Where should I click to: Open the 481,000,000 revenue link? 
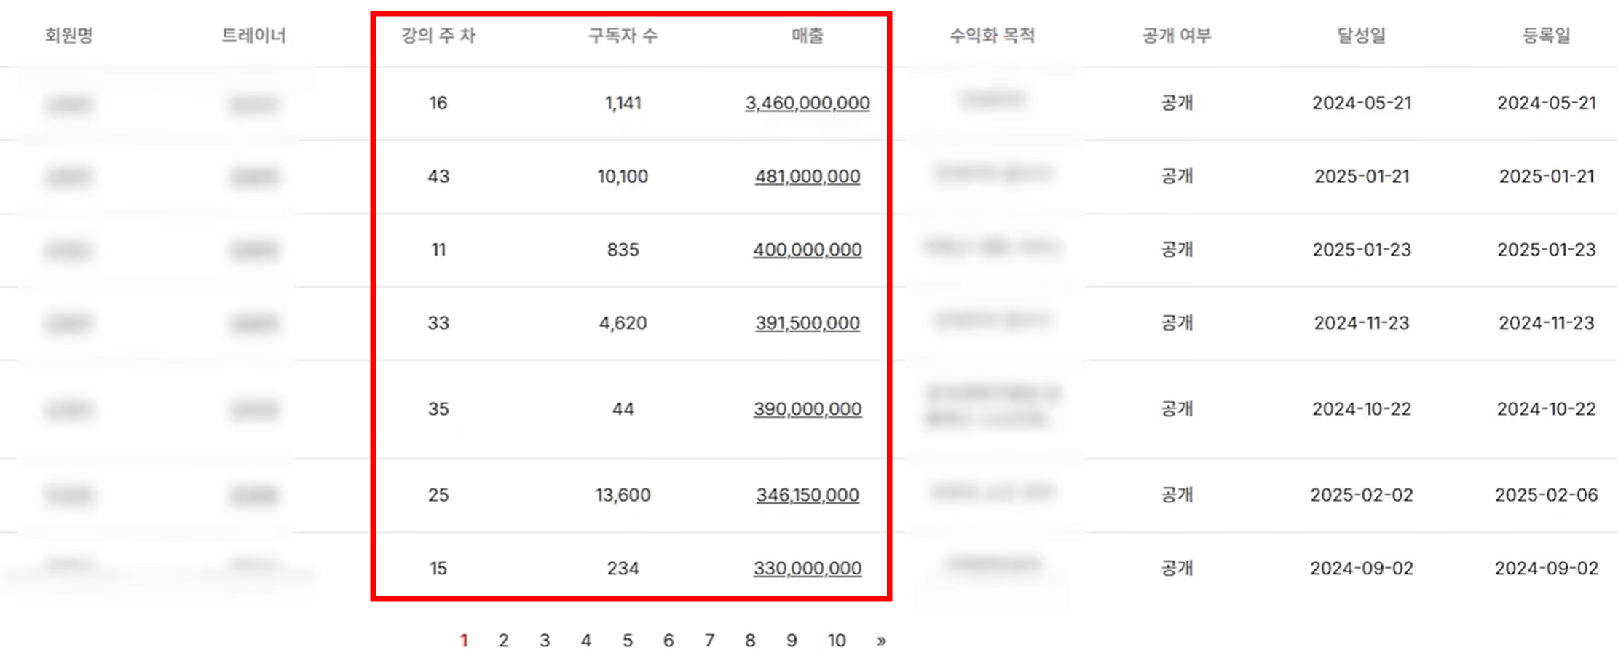807,176
